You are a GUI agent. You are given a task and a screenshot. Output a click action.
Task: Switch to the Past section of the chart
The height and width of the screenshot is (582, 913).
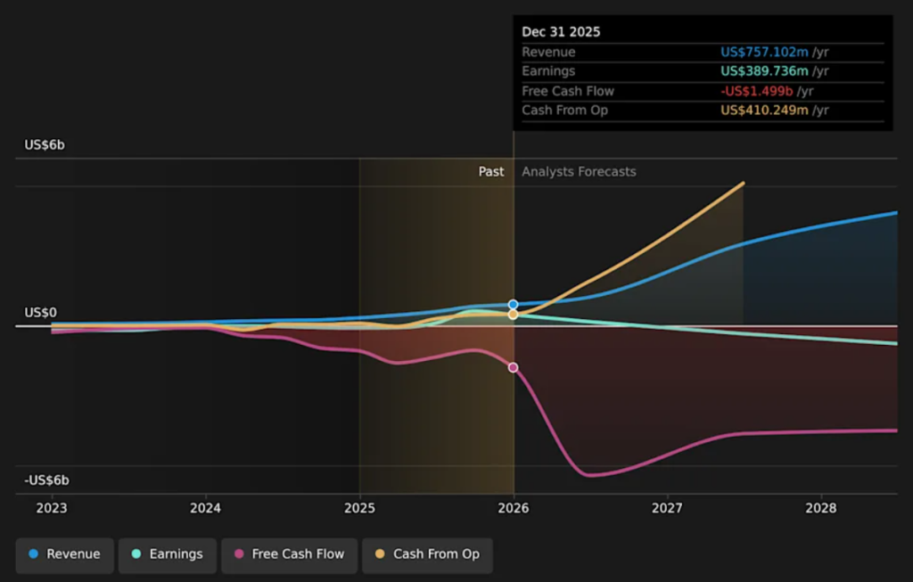coord(491,171)
